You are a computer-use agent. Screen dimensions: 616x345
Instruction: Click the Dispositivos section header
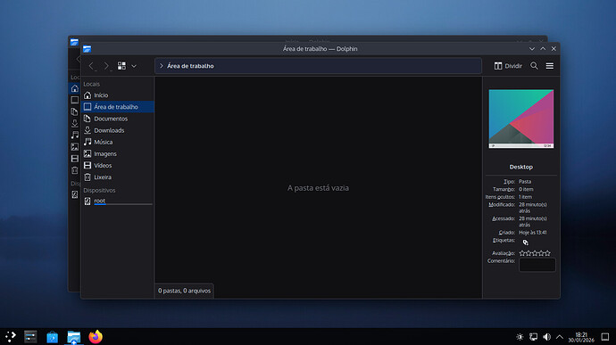tap(99, 190)
